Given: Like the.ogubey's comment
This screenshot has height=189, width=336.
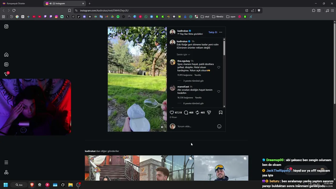Looking at the screenshot, I should point(219,67).
